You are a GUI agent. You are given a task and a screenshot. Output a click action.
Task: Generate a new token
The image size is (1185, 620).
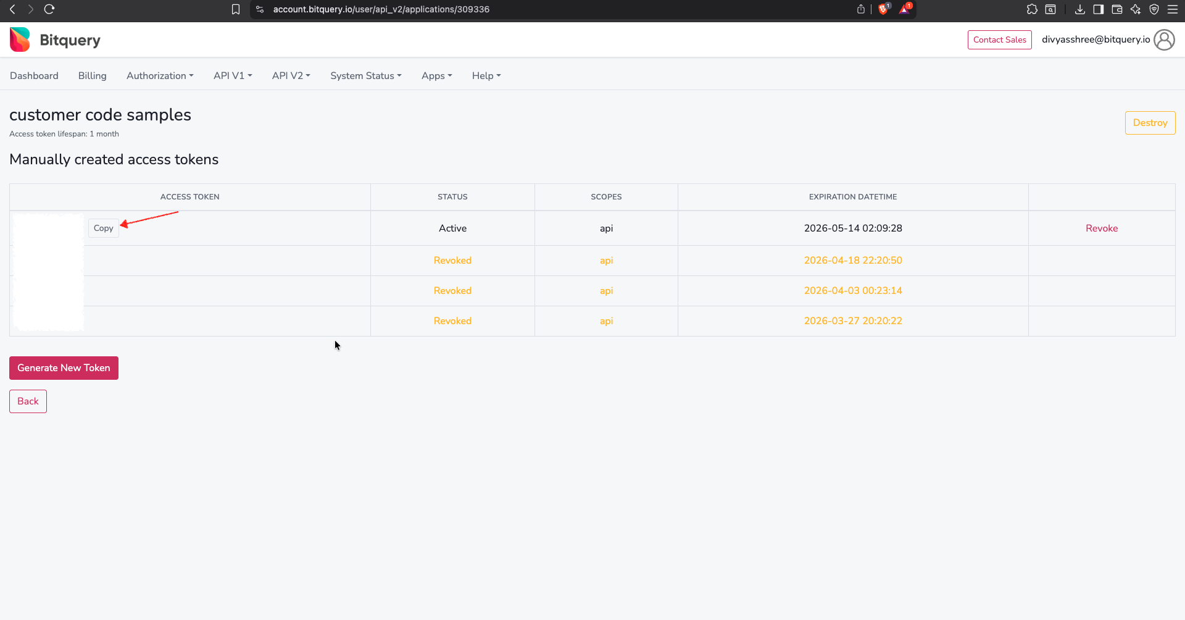pos(64,368)
